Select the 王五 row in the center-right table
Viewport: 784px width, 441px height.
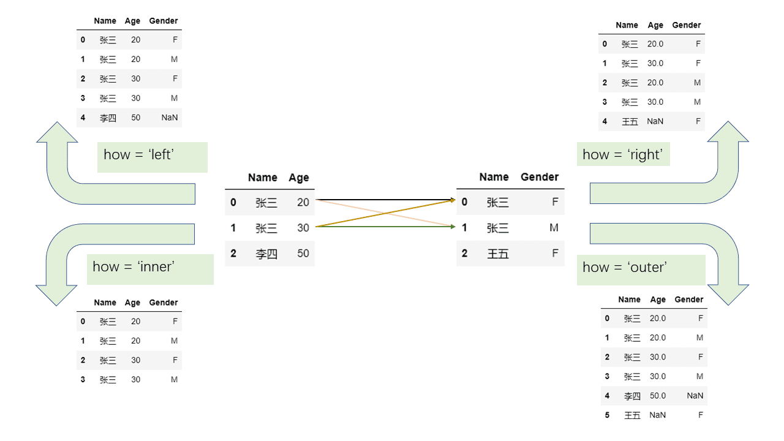click(510, 253)
